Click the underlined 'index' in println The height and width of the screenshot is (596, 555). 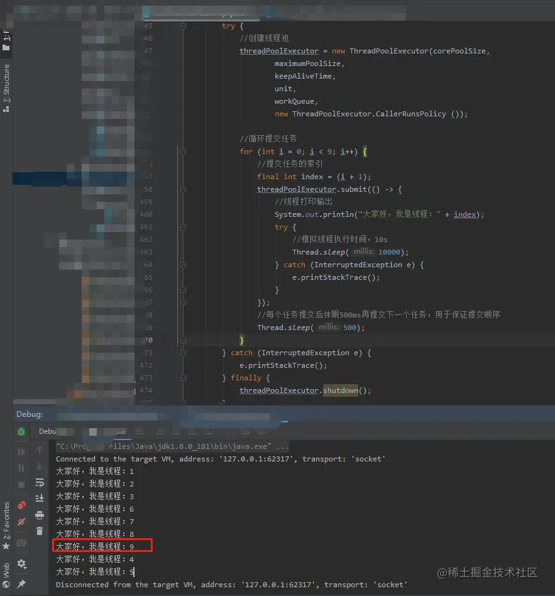tap(464, 214)
